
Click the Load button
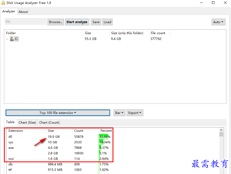pos(107,22)
